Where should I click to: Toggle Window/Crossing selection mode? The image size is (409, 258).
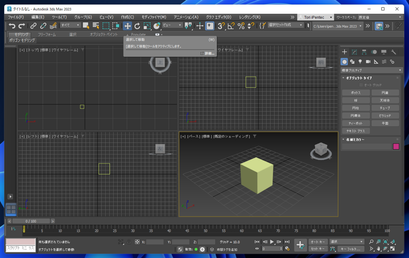click(x=116, y=26)
